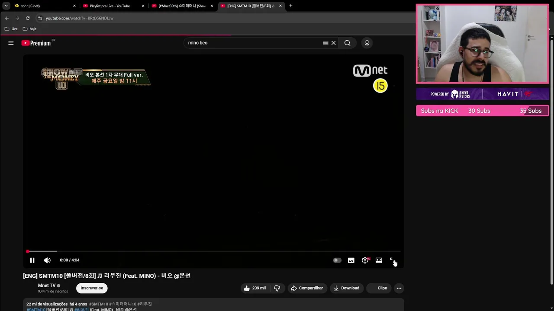Open the Compartilhar share dialog

(x=307, y=288)
